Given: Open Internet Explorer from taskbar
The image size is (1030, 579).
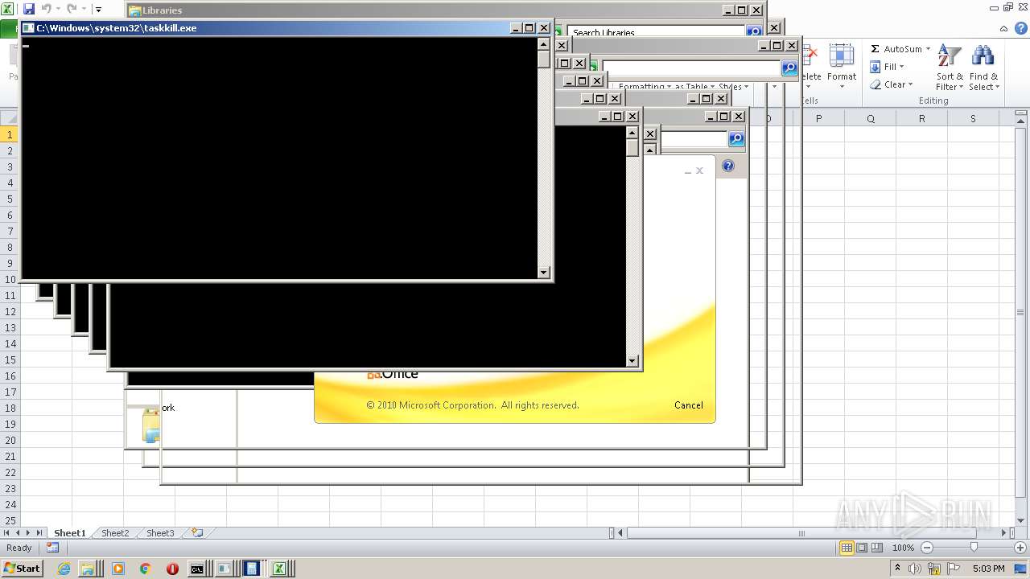Looking at the screenshot, I should pyautogui.click(x=64, y=569).
